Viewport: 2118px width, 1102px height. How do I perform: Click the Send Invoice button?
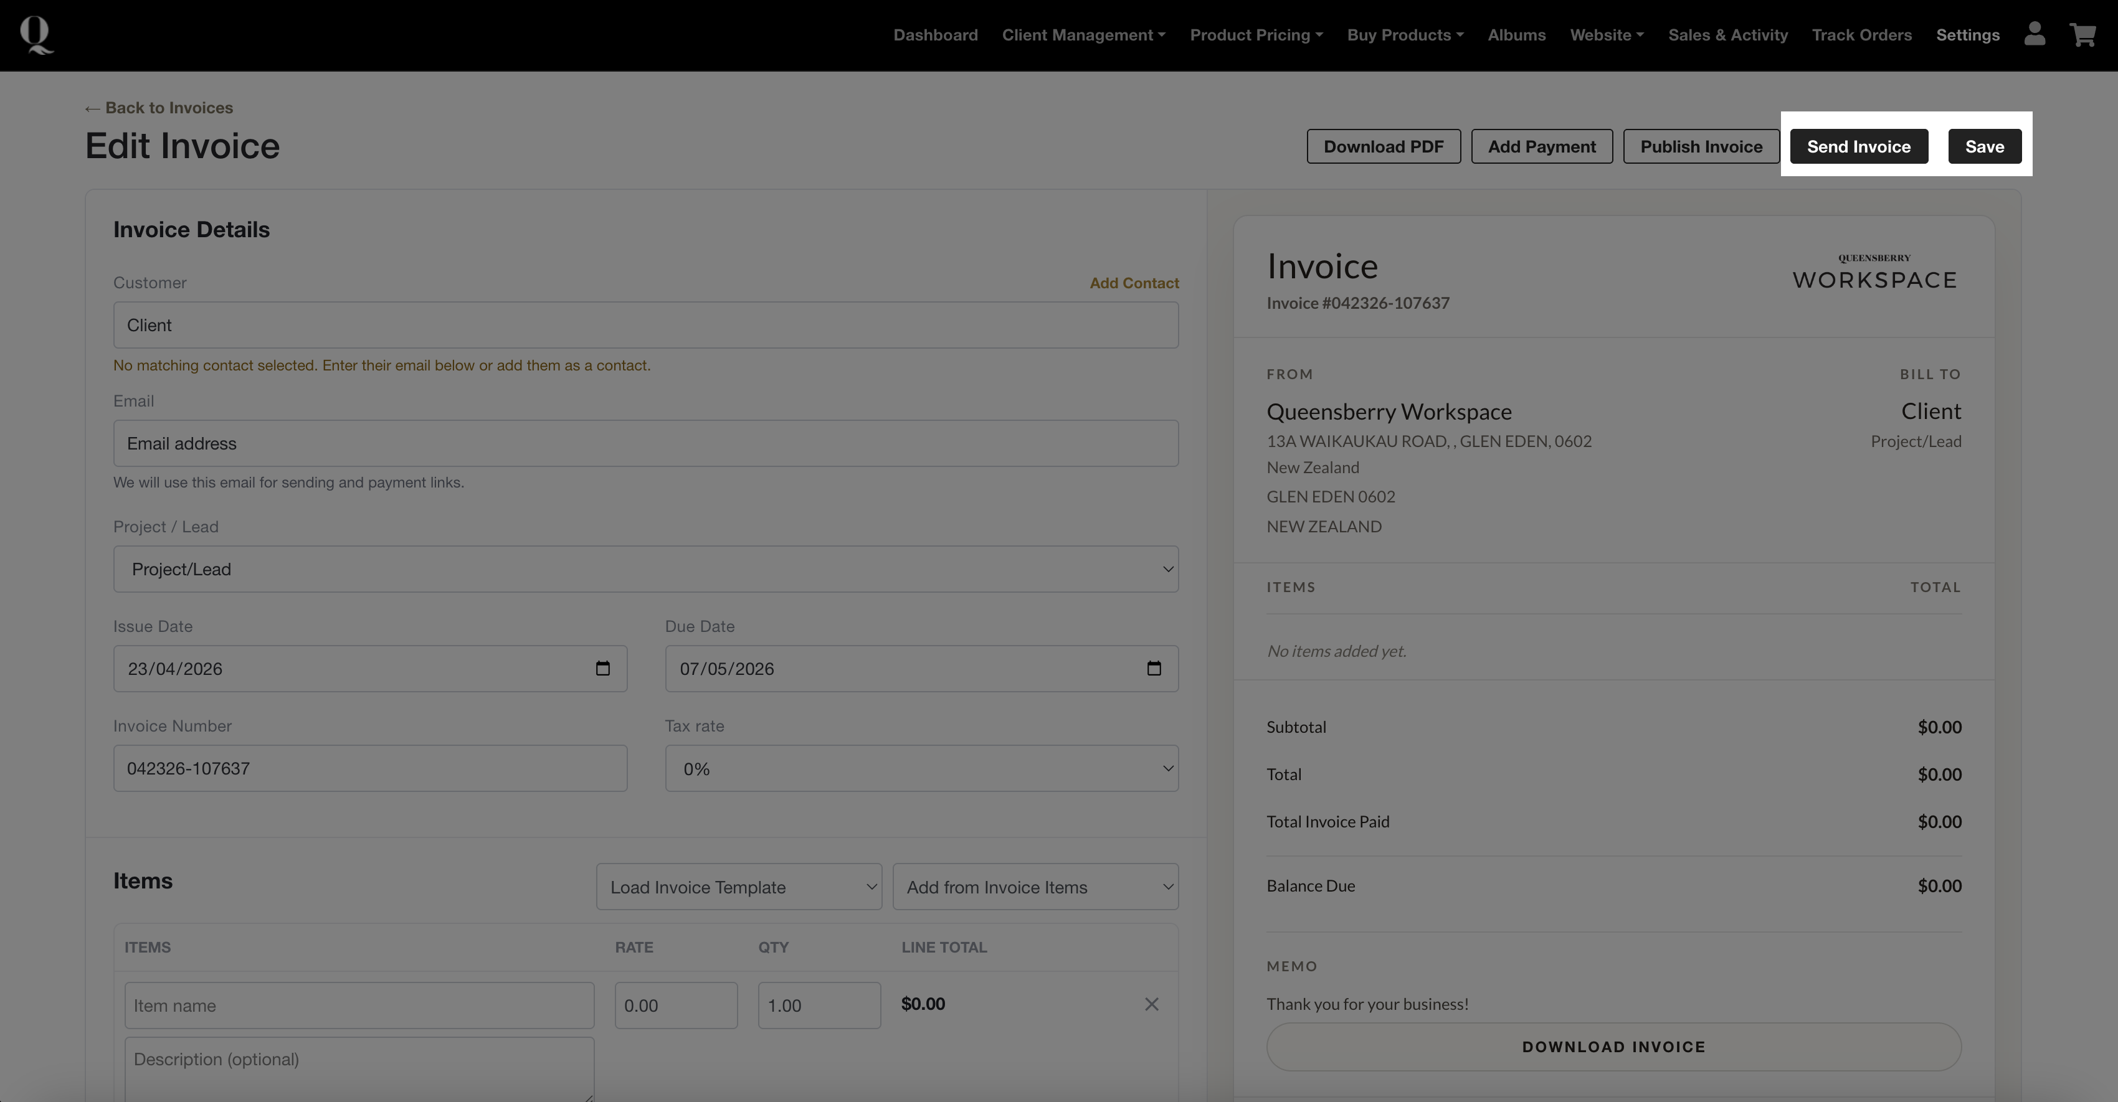[x=1858, y=146]
